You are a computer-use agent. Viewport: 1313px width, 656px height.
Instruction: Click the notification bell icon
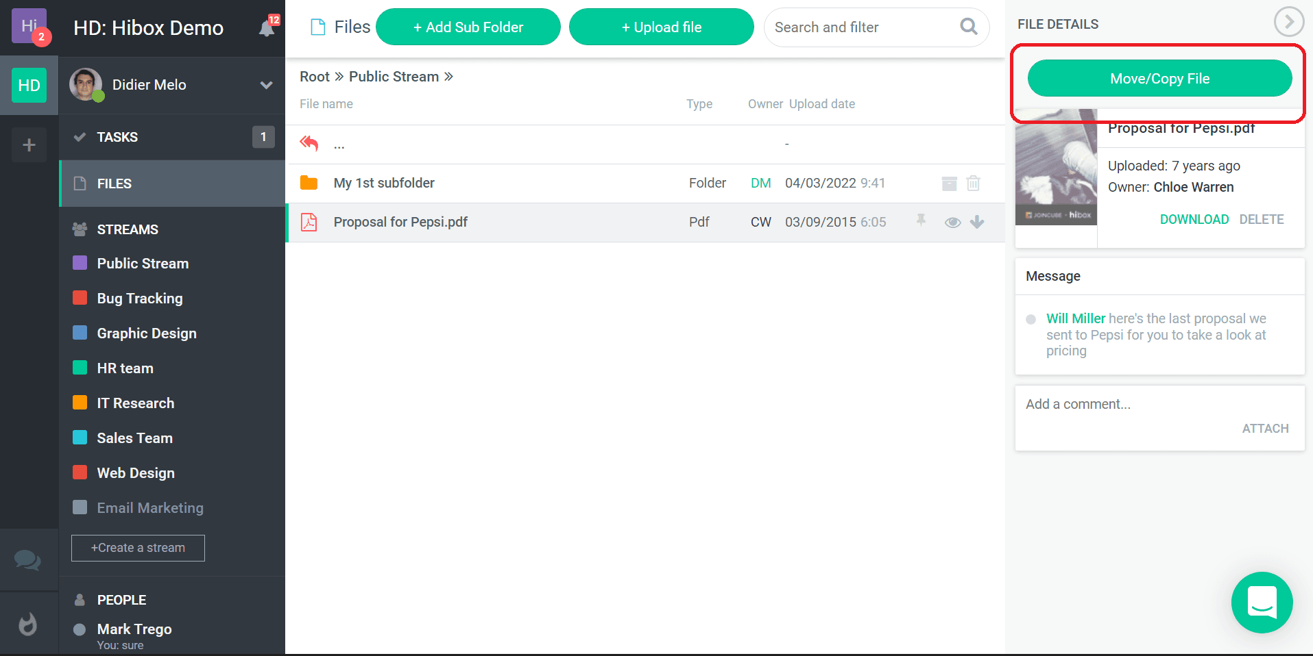pos(267,28)
